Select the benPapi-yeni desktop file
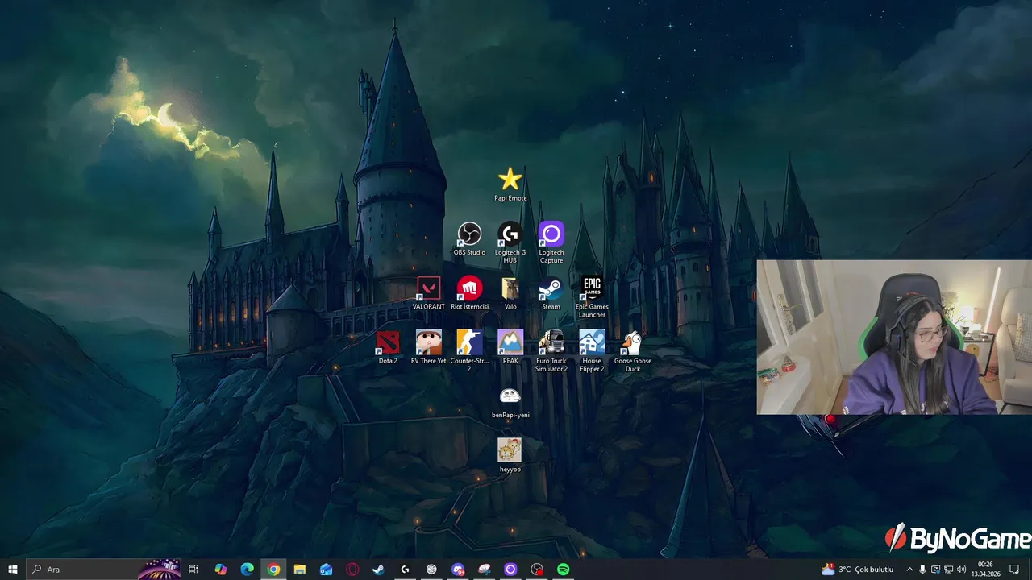Image resolution: width=1032 pixels, height=580 pixels. click(510, 402)
